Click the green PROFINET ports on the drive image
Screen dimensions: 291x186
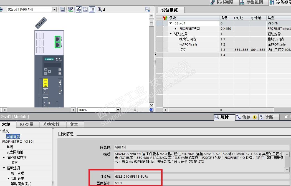pos(57,42)
